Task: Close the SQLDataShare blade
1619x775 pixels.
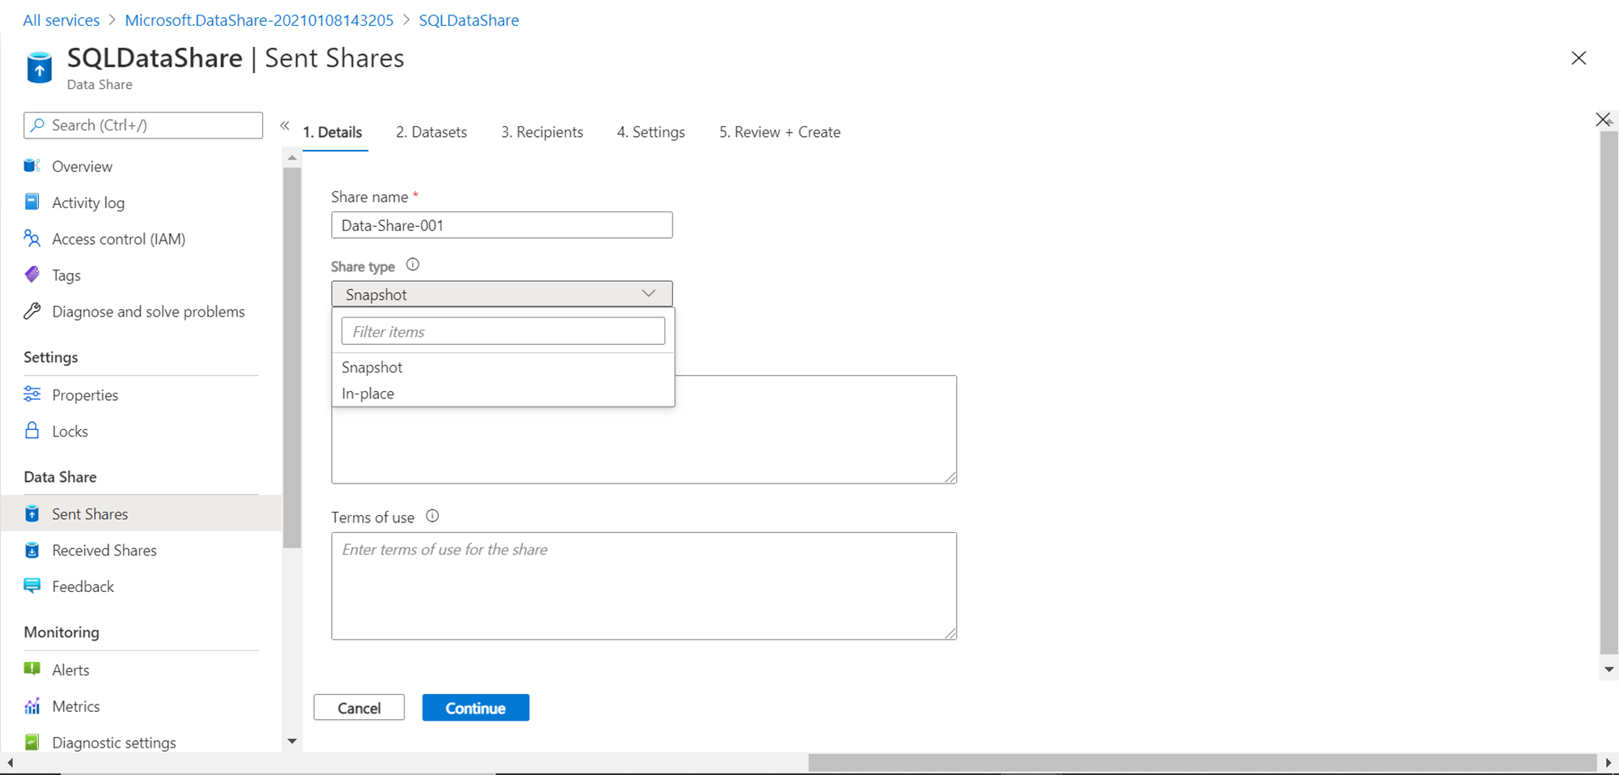Action: 1579,58
